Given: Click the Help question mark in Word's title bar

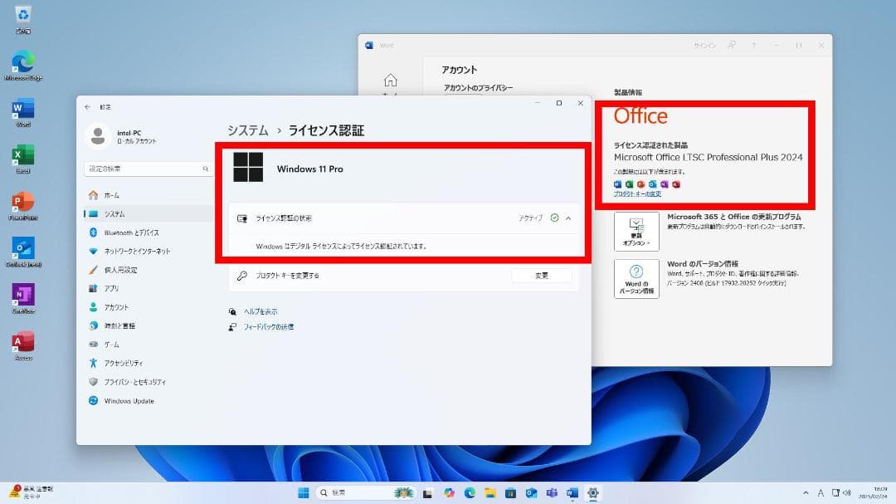Looking at the screenshot, I should pos(753,45).
